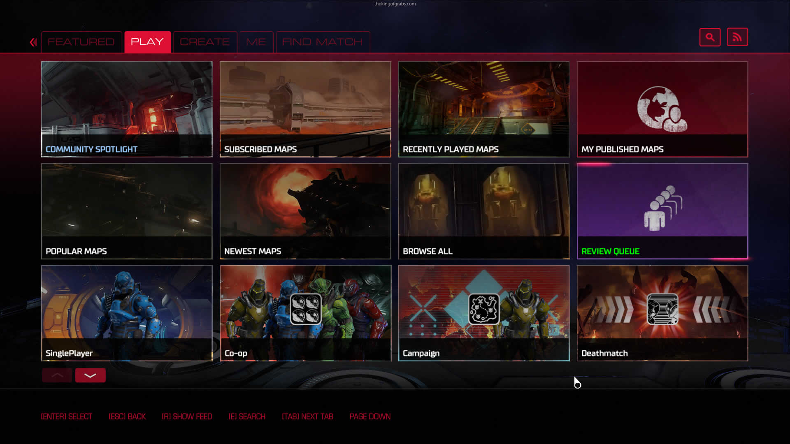Click the [TAB] Next Tab hint
790x444 pixels.
307,416
